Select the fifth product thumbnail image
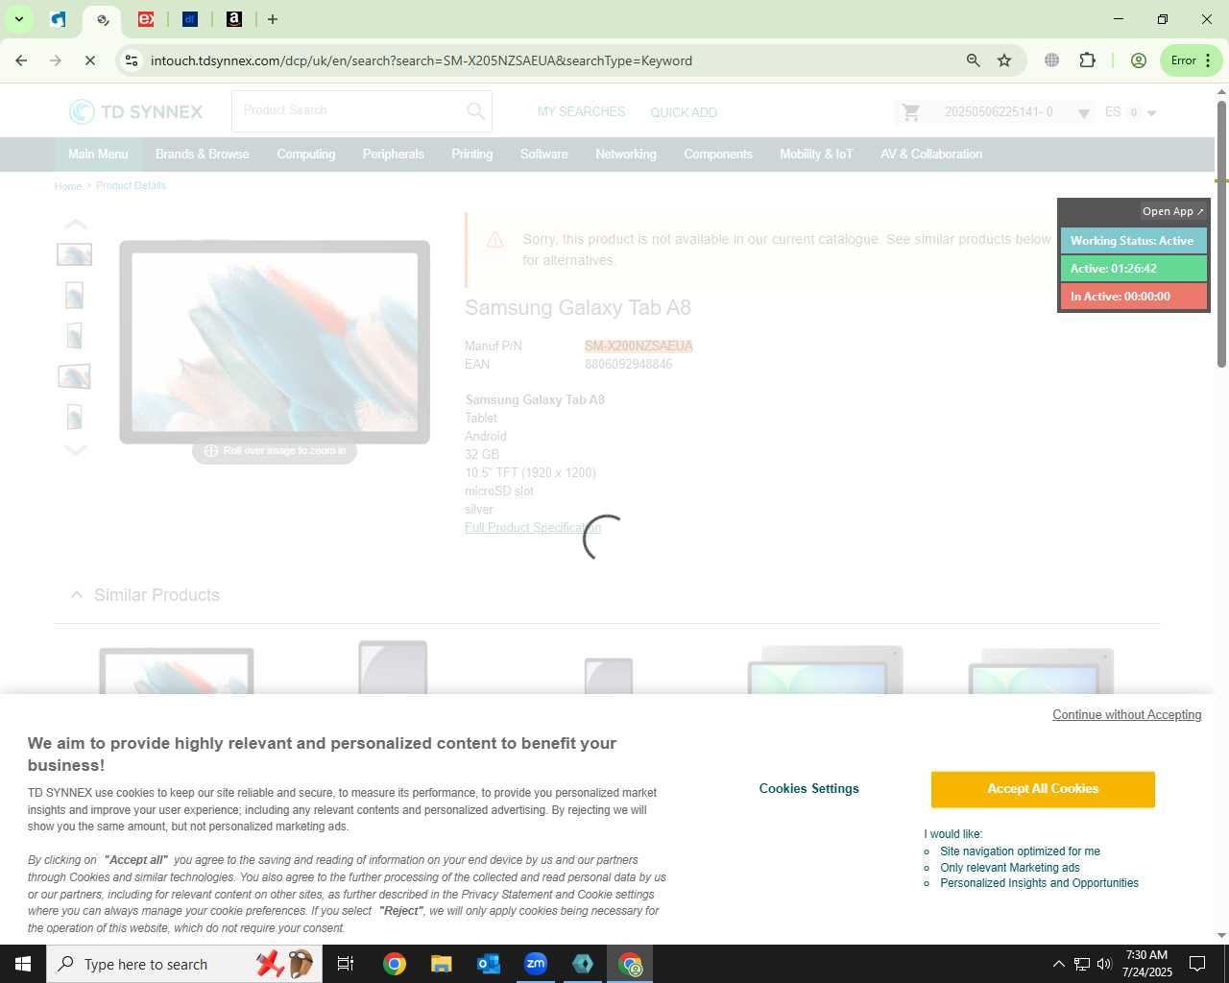Screen dimensions: 1229x983 (75, 417)
